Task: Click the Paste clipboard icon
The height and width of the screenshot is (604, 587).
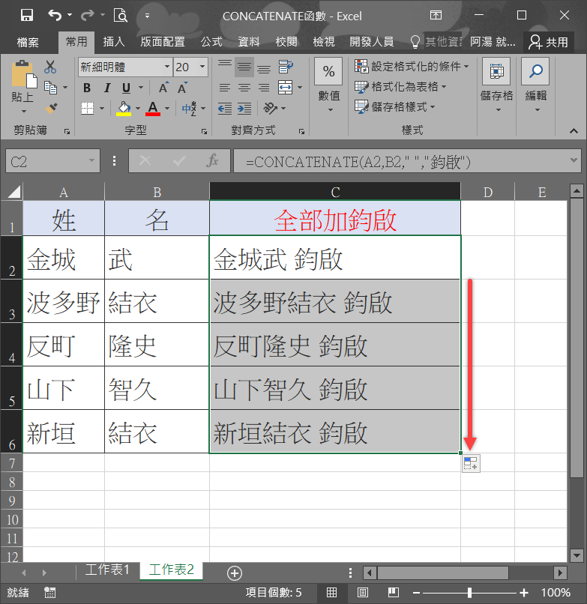Action: click(x=24, y=74)
